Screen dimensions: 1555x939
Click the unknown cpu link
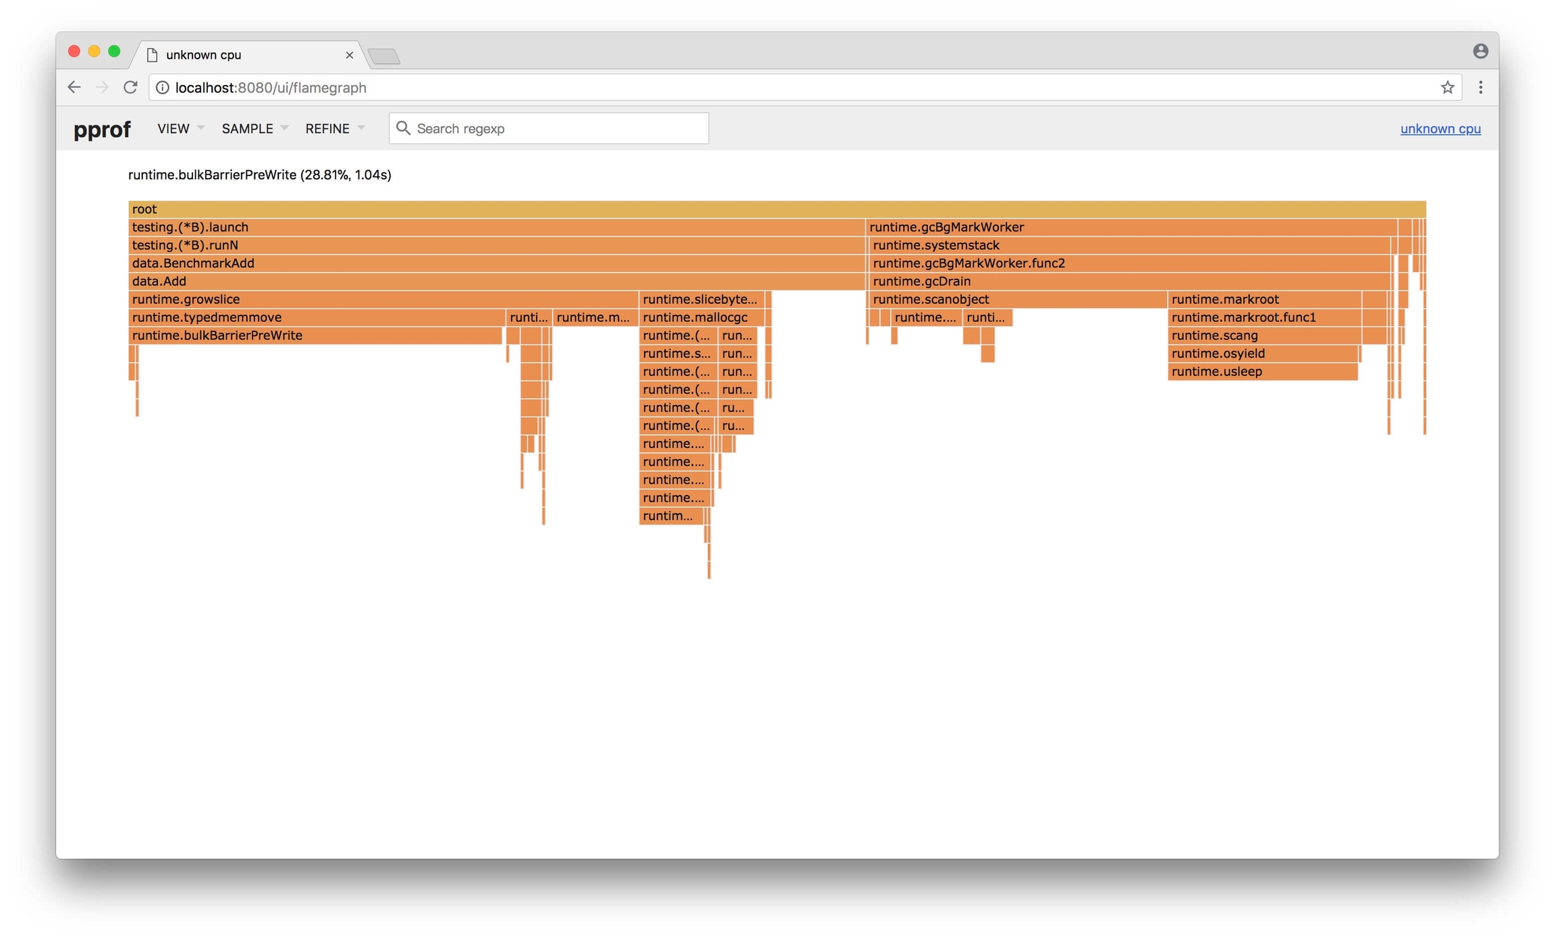(1440, 128)
